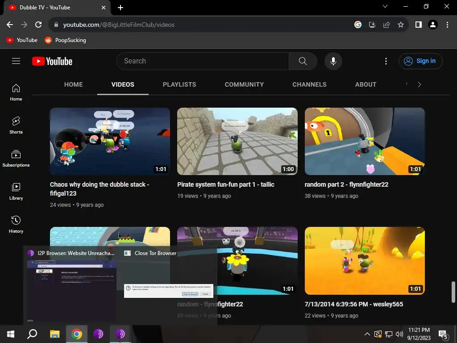Open Home in the sidebar
The image size is (457, 343).
click(16, 92)
